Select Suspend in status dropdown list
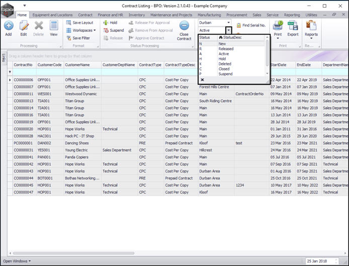This screenshot has width=349, height=266. [x=232, y=74]
